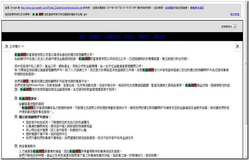Click the small icon at the right end of the 公司簡介 row

(238, 46)
